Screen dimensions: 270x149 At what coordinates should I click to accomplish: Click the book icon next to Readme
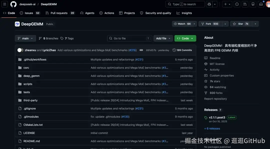(x=206, y=58)
